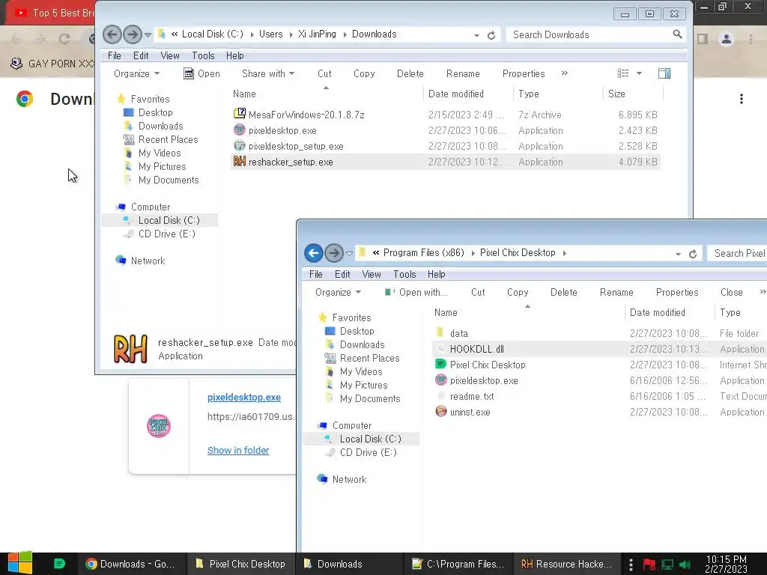Select the reshacker_setup.exe RH icon
This screenshot has width=767, height=575.
[x=239, y=162]
